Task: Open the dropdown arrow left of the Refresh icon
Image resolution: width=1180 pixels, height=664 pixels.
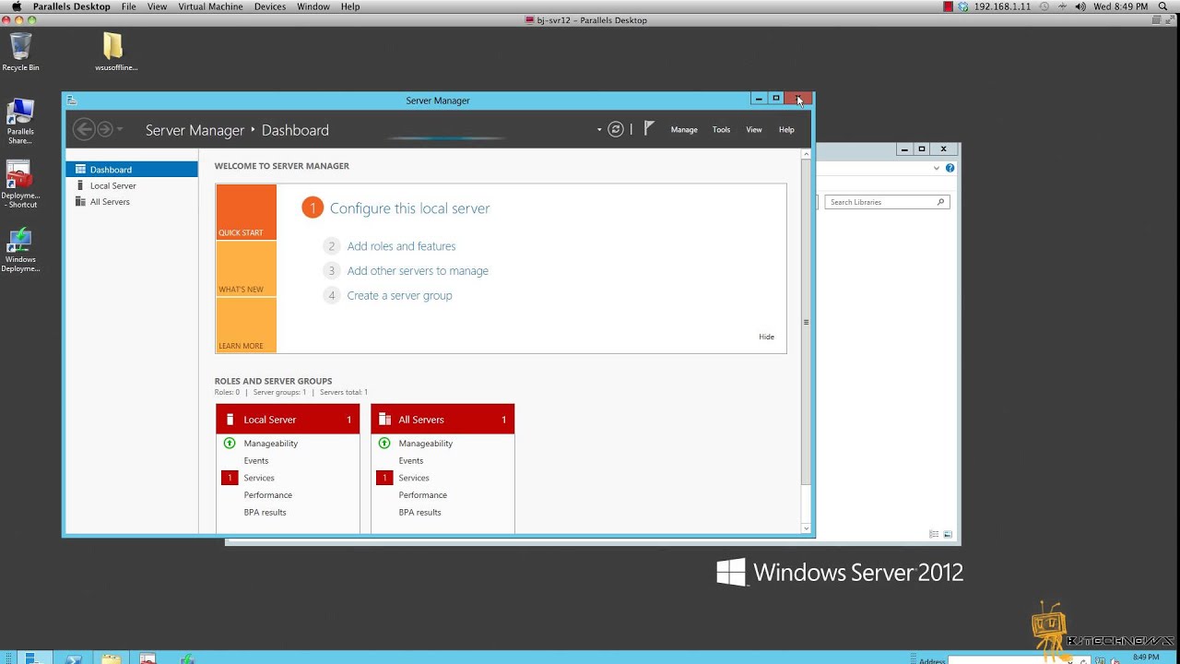Action: pos(599,130)
